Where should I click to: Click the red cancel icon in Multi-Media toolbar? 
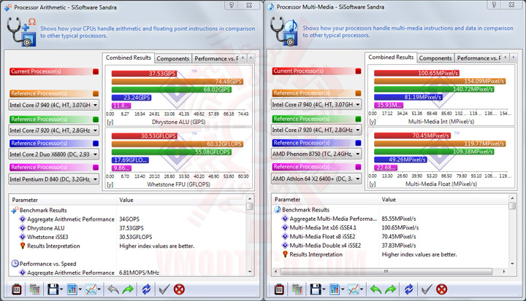[x=441, y=289]
